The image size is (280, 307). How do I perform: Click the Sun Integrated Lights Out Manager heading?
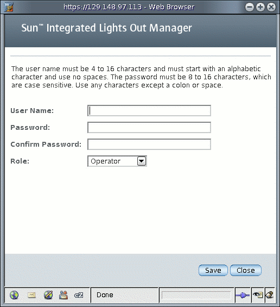coord(106,28)
